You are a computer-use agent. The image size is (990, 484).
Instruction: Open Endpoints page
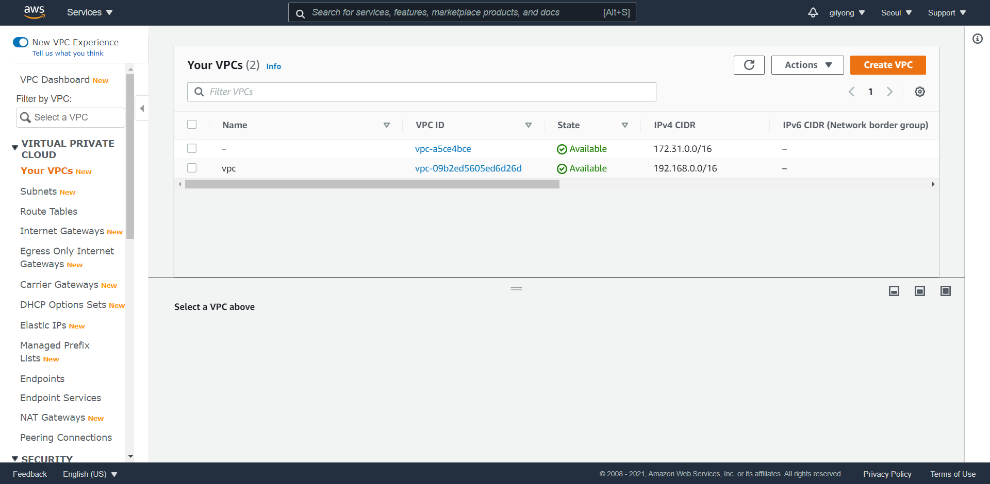point(42,379)
